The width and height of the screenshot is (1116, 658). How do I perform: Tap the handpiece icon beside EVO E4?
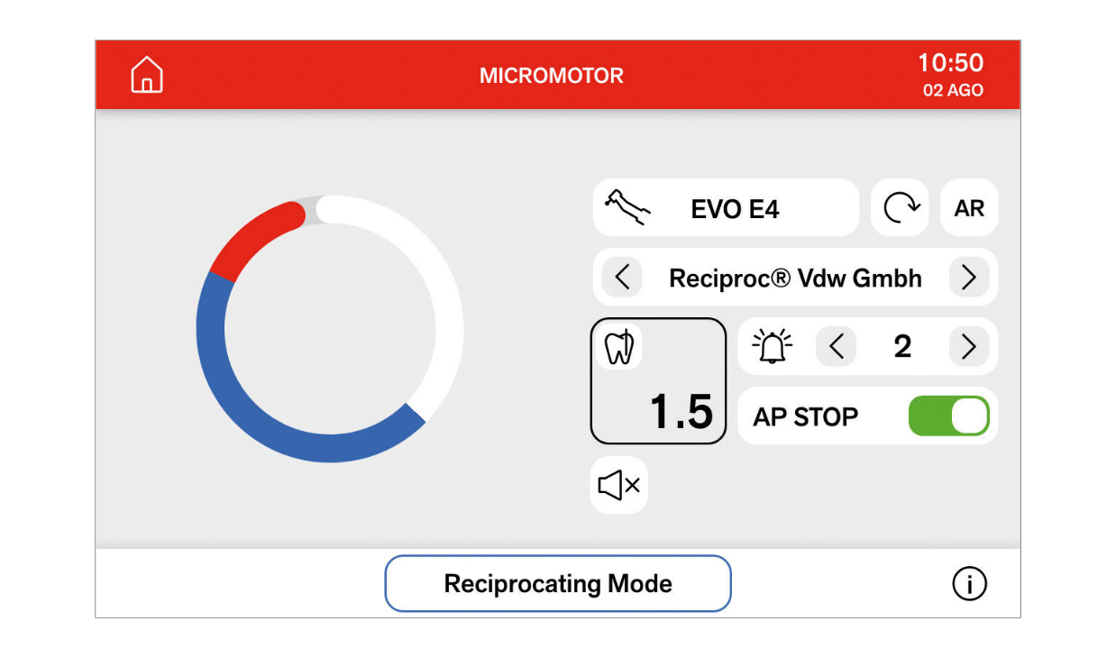click(627, 208)
